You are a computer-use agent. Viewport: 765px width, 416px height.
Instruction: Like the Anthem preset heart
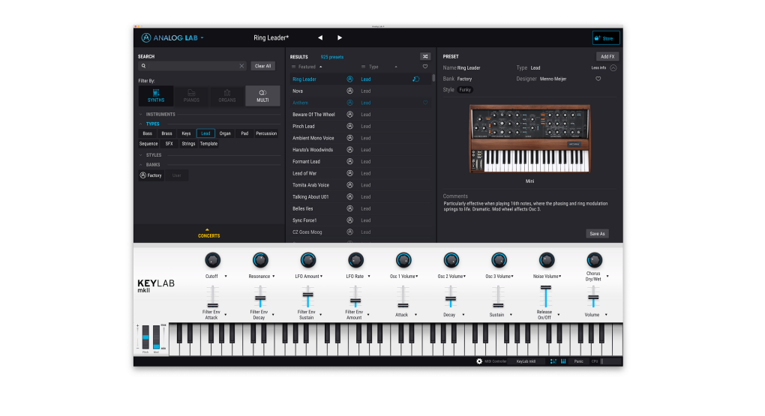pyautogui.click(x=425, y=103)
